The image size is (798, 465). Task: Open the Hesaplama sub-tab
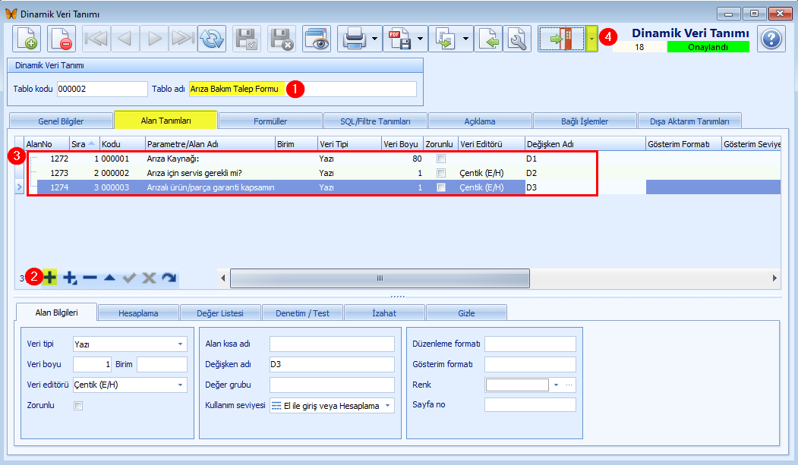tap(138, 313)
